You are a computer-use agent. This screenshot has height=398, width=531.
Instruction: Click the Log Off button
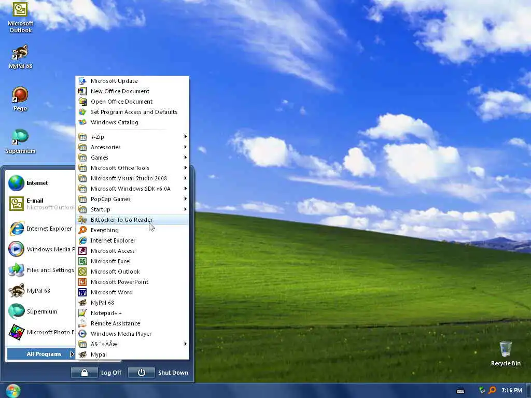coord(96,373)
